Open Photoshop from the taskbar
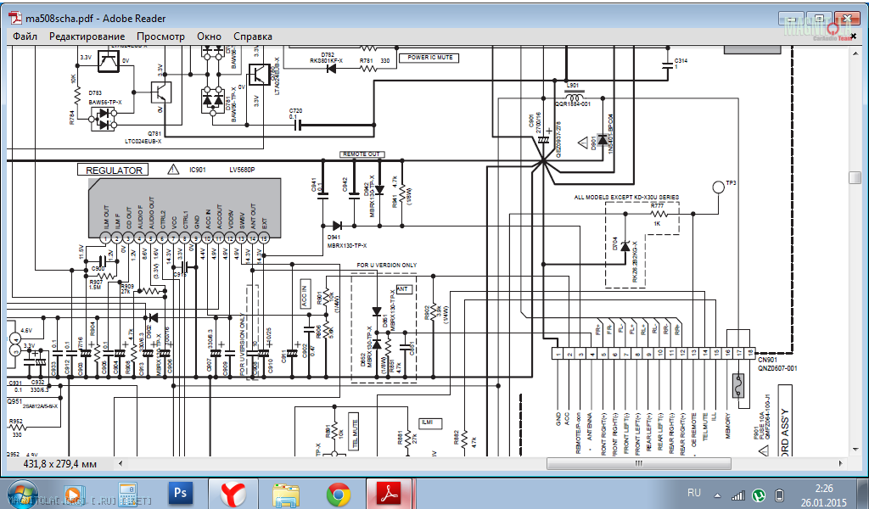The image size is (869, 509). point(180,493)
